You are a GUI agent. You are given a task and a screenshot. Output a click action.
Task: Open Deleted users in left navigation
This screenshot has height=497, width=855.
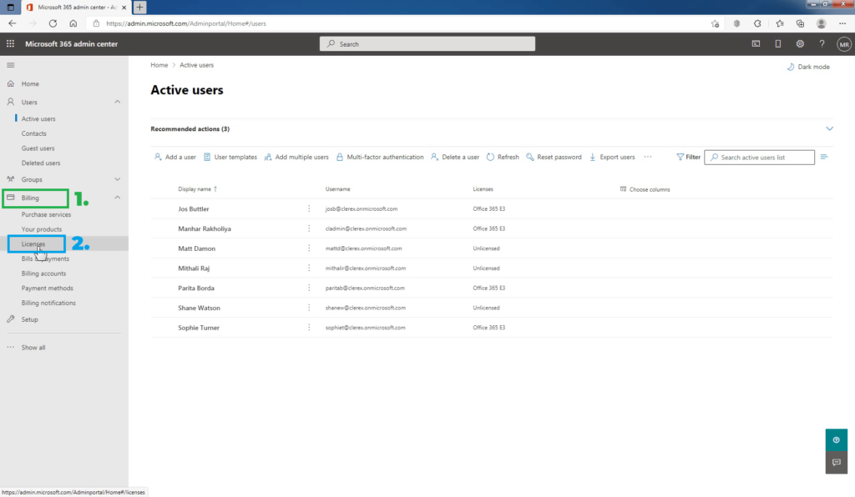point(41,163)
